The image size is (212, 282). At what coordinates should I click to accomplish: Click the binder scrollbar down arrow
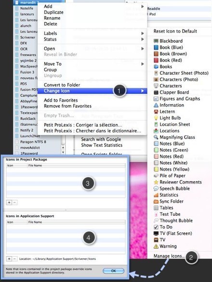(x=63, y=152)
